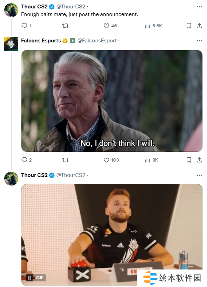Open more options on Falcons Esports tweet

(199, 41)
